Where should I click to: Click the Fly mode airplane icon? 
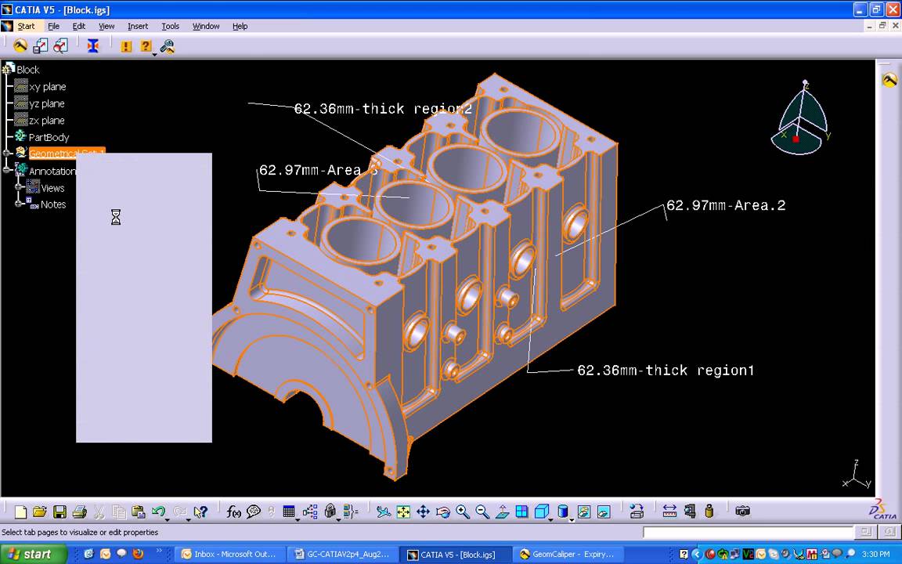(384, 511)
